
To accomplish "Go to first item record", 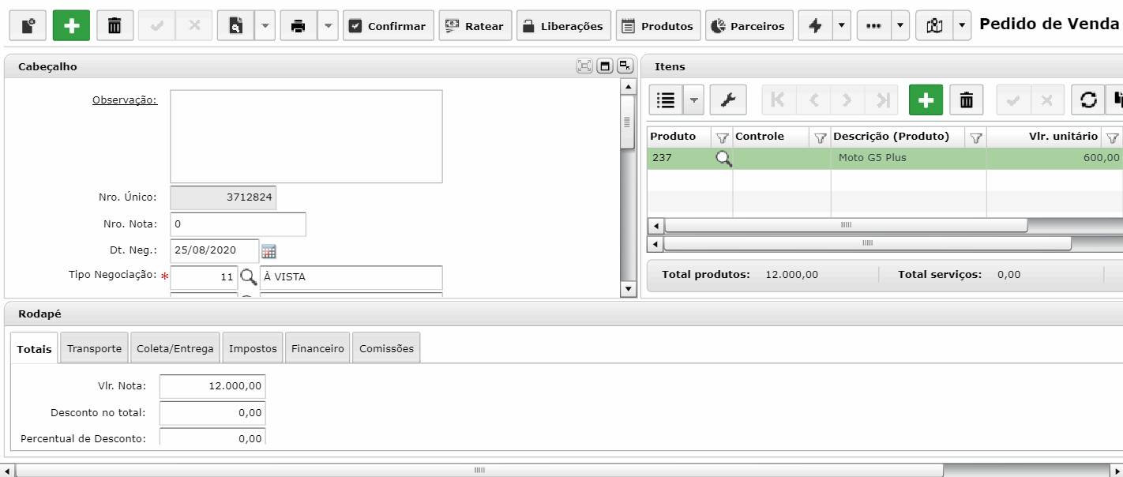I will pyautogui.click(x=779, y=100).
